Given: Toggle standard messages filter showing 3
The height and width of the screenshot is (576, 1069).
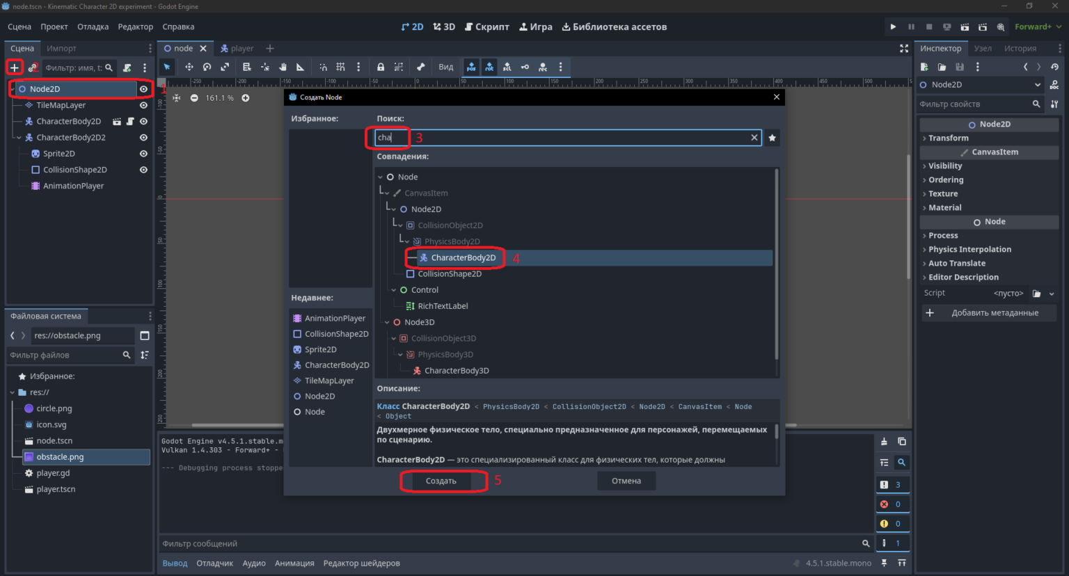Looking at the screenshot, I should click(892, 485).
